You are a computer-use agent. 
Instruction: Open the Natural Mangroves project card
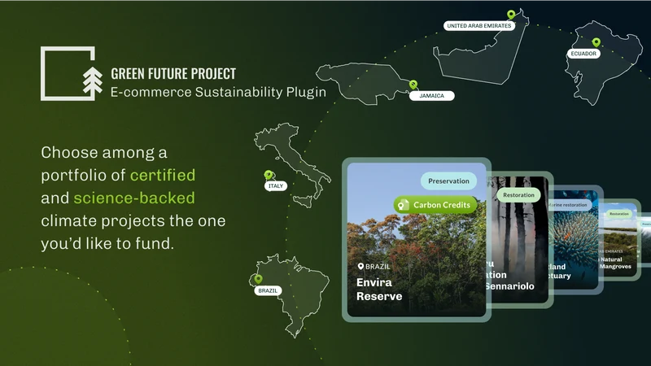[622, 240]
